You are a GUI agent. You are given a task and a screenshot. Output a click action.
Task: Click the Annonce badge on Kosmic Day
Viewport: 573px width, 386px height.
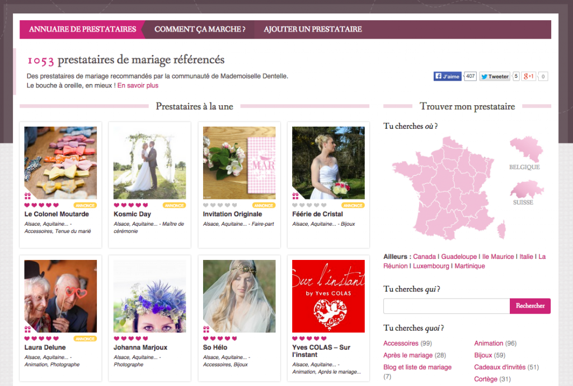pyautogui.click(x=174, y=205)
